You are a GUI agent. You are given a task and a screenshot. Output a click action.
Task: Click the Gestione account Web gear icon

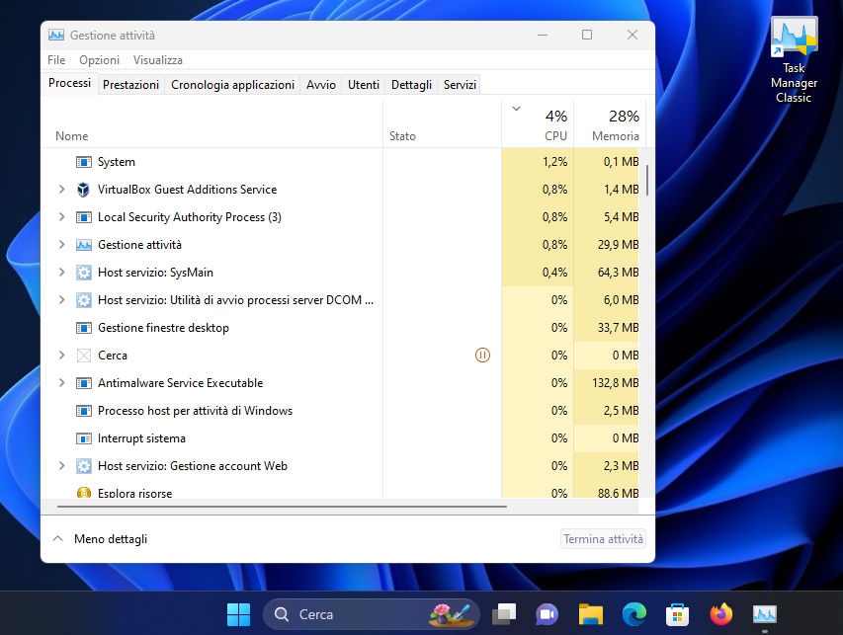(x=83, y=466)
